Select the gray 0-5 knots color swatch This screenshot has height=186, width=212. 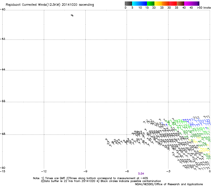(128, 3)
